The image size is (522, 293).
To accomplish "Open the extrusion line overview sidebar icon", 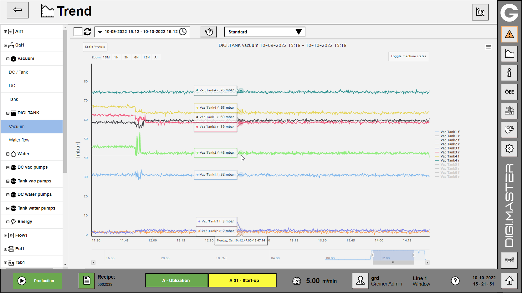I will 509,111.
